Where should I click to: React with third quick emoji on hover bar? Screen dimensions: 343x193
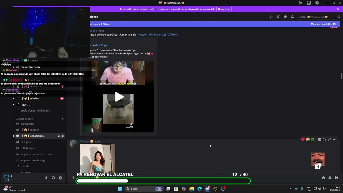click(313, 139)
